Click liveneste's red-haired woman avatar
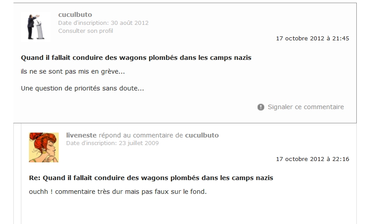This screenshot has width=375, height=224. [44, 147]
